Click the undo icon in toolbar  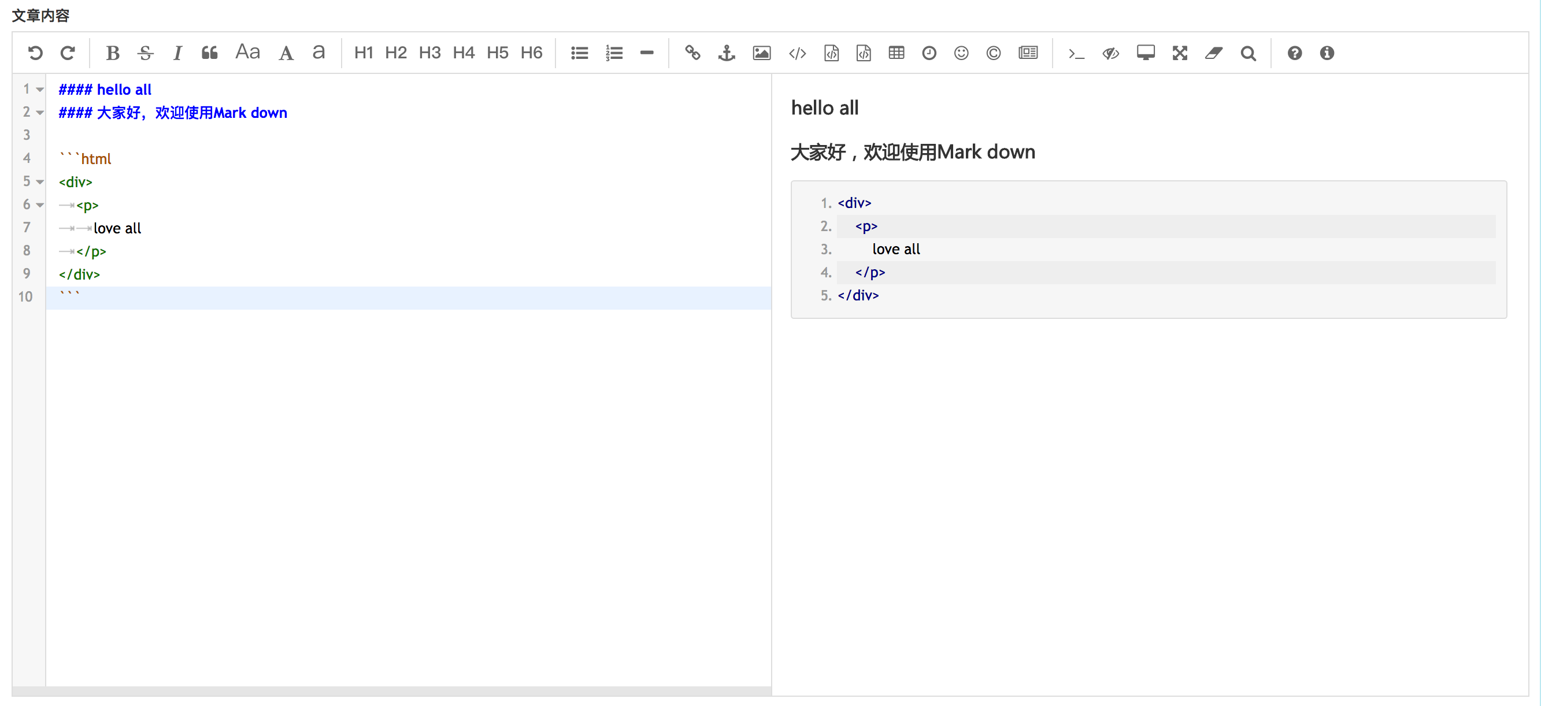(x=35, y=53)
